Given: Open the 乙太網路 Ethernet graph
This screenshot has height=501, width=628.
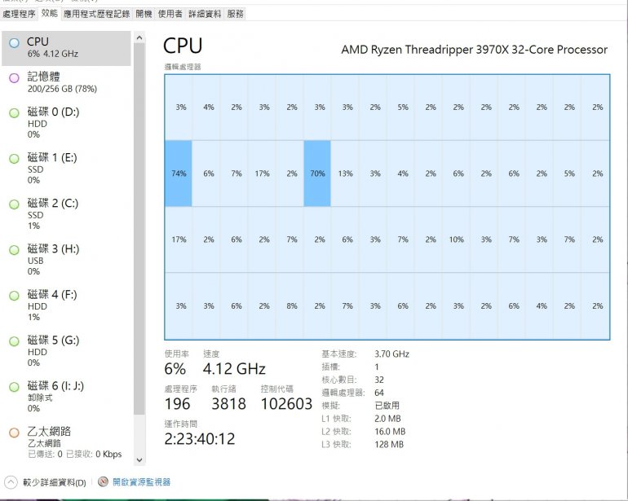Looking at the screenshot, I should tap(65, 442).
